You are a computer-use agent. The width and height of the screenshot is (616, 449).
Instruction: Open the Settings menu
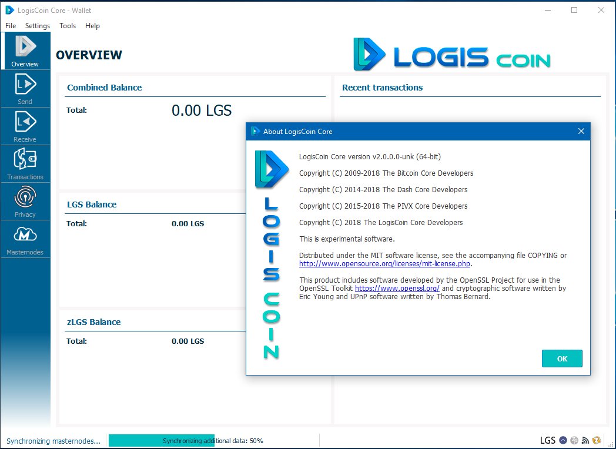37,25
